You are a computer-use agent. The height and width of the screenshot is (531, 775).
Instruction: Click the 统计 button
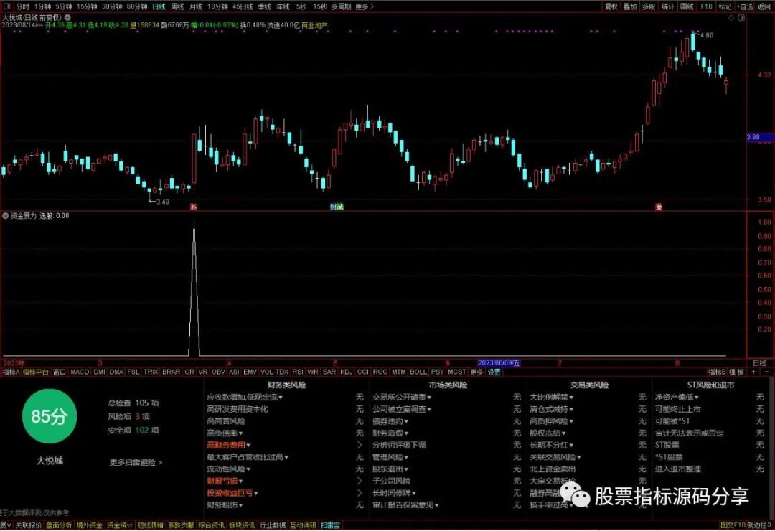pyautogui.click(x=668, y=6)
